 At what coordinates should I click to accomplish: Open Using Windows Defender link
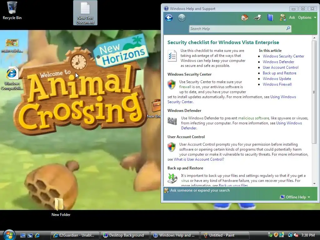pyautogui.click(x=289, y=123)
